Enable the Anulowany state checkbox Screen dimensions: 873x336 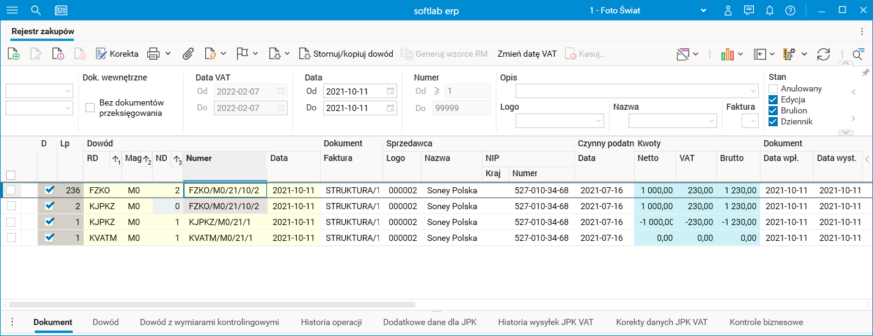click(x=773, y=89)
